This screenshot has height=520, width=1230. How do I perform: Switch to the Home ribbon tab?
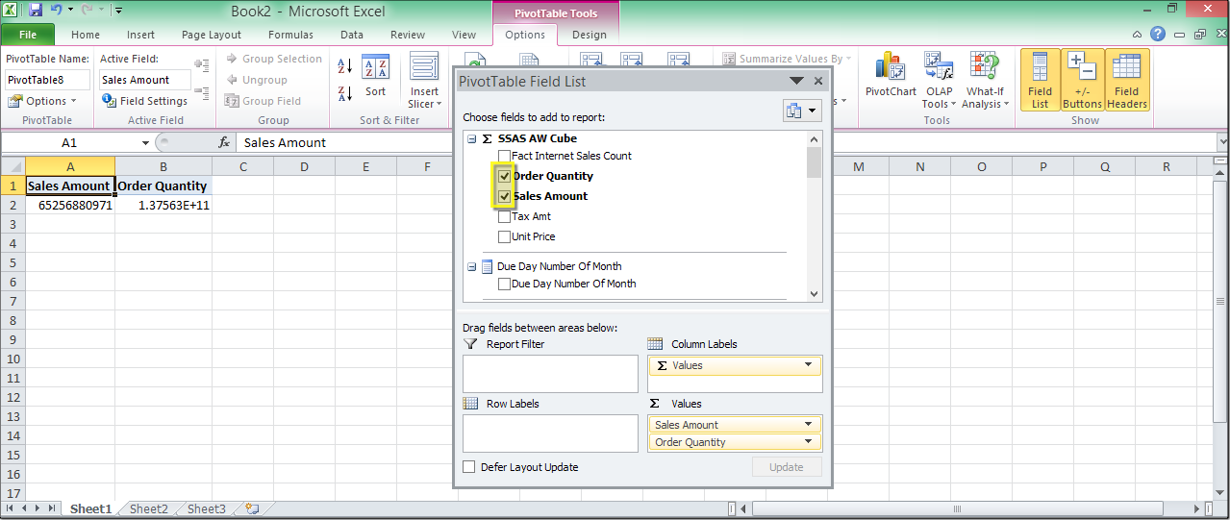pos(86,35)
